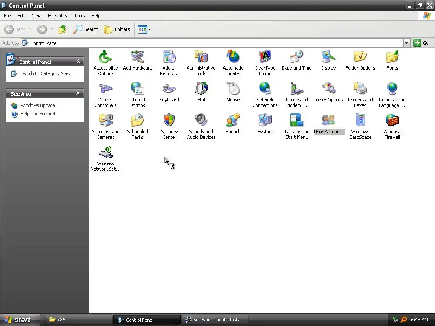
Task: Open the Back button history arrow
Action: (x=30, y=29)
